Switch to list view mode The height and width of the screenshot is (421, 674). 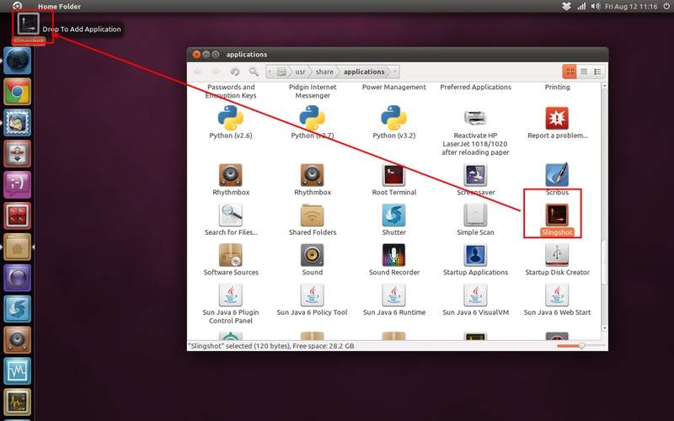click(584, 72)
